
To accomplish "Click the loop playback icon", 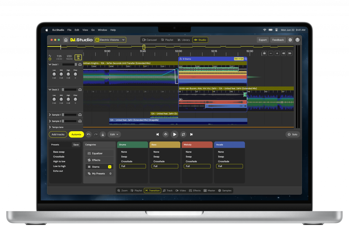I will (x=183, y=135).
